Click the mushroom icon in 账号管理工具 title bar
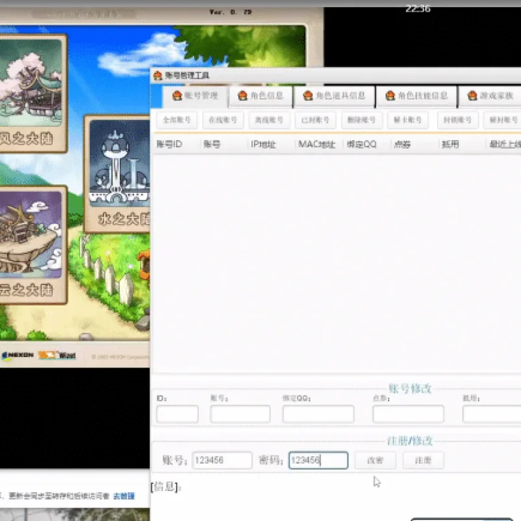The image size is (521, 521). (158, 76)
